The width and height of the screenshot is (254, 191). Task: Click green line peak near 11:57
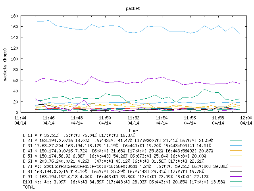tap(204, 89)
